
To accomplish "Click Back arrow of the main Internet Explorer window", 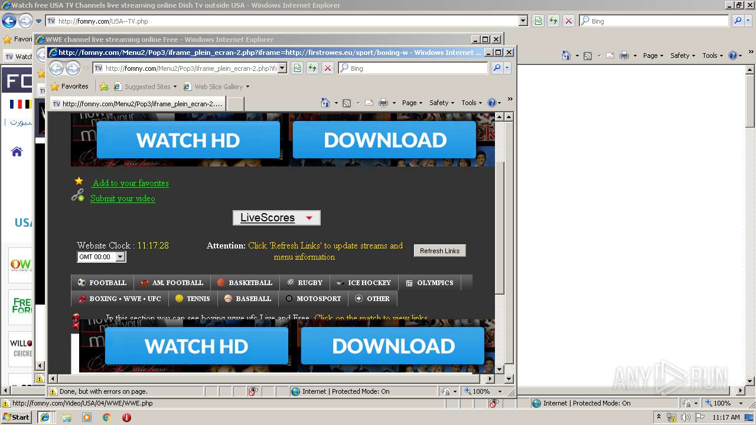I will (x=9, y=21).
